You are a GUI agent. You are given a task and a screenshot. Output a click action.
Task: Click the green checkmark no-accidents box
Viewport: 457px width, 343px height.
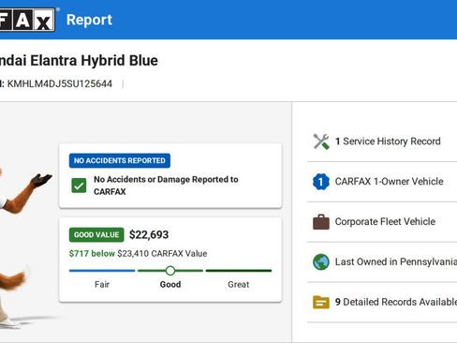pyautogui.click(x=79, y=186)
